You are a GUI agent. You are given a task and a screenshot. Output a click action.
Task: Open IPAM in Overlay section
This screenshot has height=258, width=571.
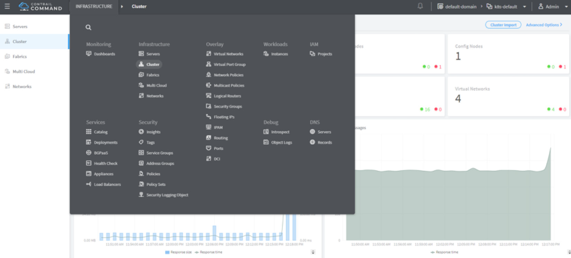(x=214, y=127)
